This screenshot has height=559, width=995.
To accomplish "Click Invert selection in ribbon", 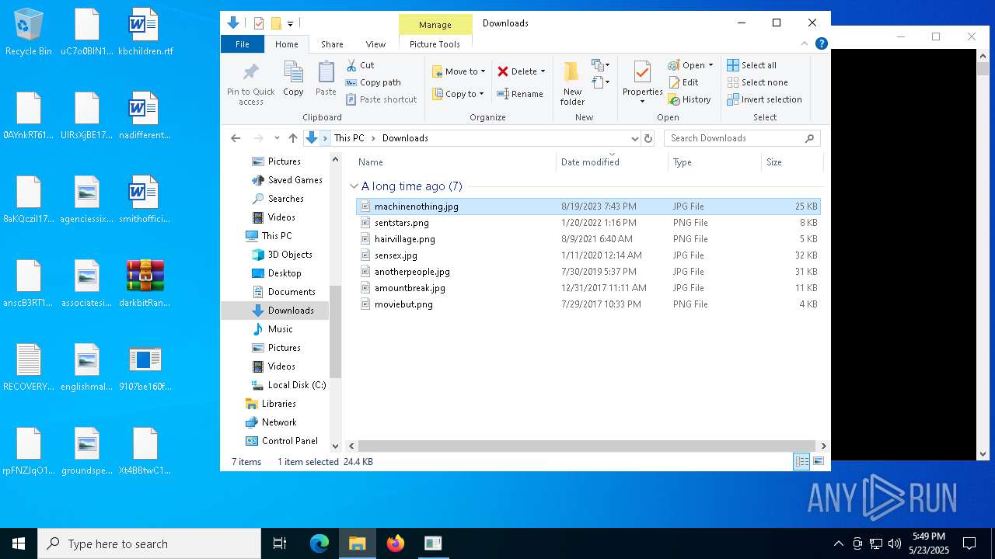I will coord(764,99).
